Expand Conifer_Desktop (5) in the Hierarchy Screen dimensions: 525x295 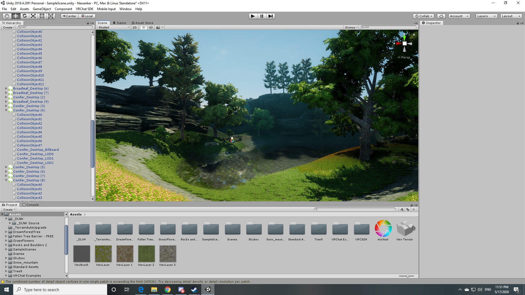coord(6,167)
